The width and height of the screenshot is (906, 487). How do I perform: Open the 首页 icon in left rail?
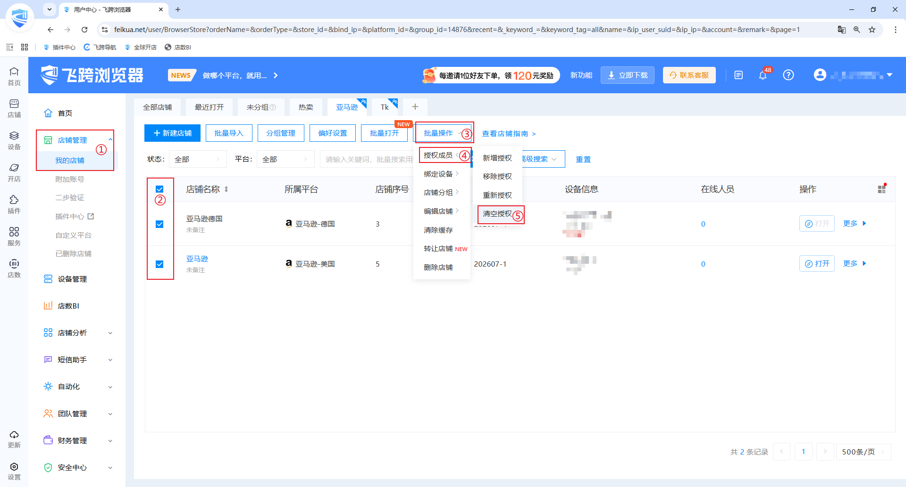point(14,76)
